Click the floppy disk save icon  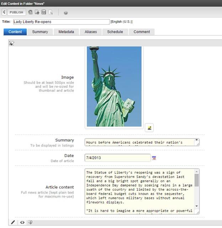(x=44, y=12)
